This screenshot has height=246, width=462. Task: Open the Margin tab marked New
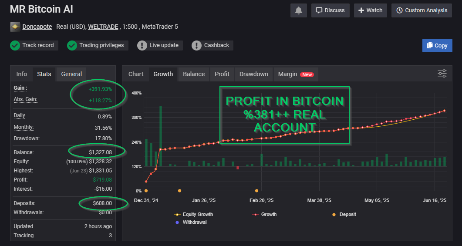tap(296, 74)
